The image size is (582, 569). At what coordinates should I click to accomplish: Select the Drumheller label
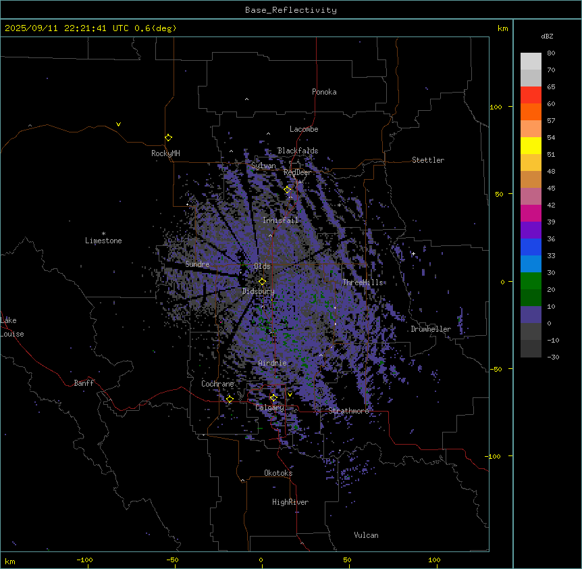coord(431,329)
